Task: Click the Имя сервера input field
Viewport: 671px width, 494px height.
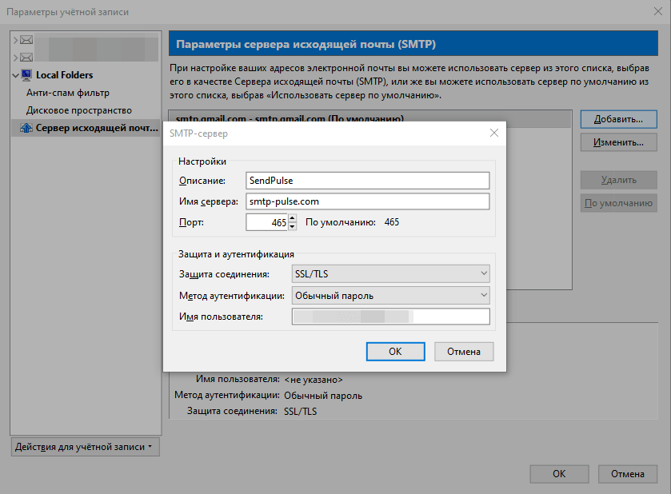Action: pos(367,201)
